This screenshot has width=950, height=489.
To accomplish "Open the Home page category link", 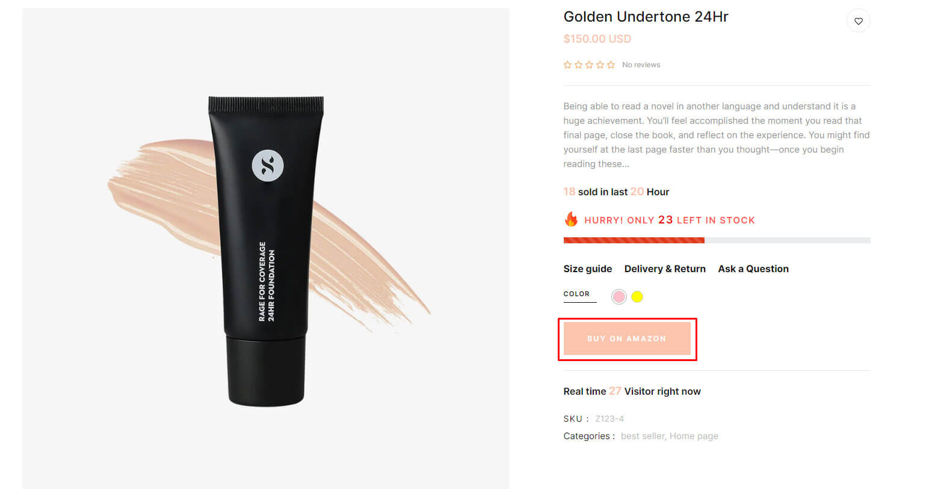I will (694, 436).
